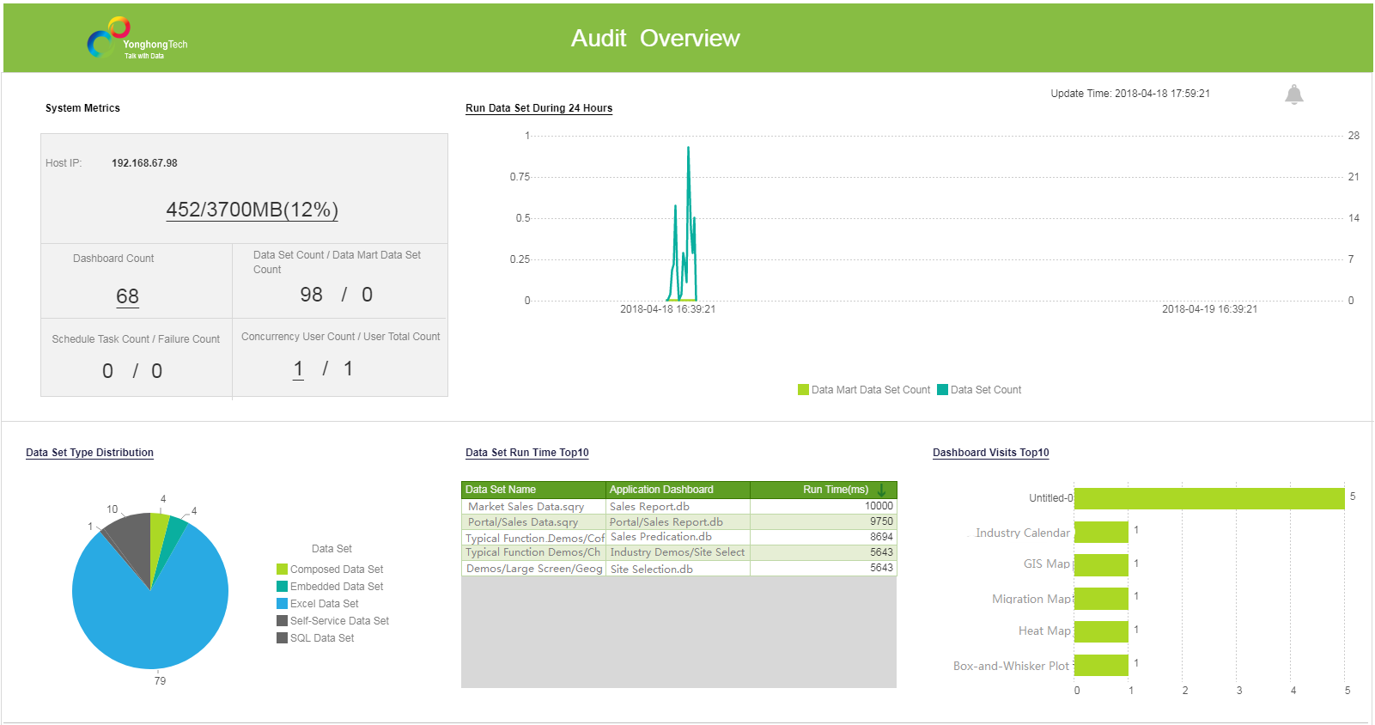The width and height of the screenshot is (1375, 725).
Task: Click the concurrency user count value 1
Action: click(x=298, y=369)
